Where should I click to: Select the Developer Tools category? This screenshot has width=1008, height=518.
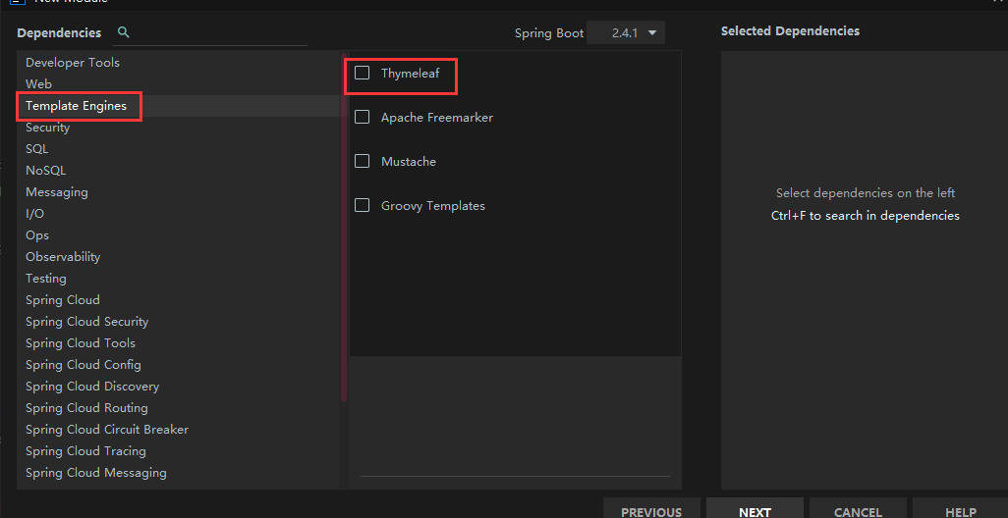(73, 63)
